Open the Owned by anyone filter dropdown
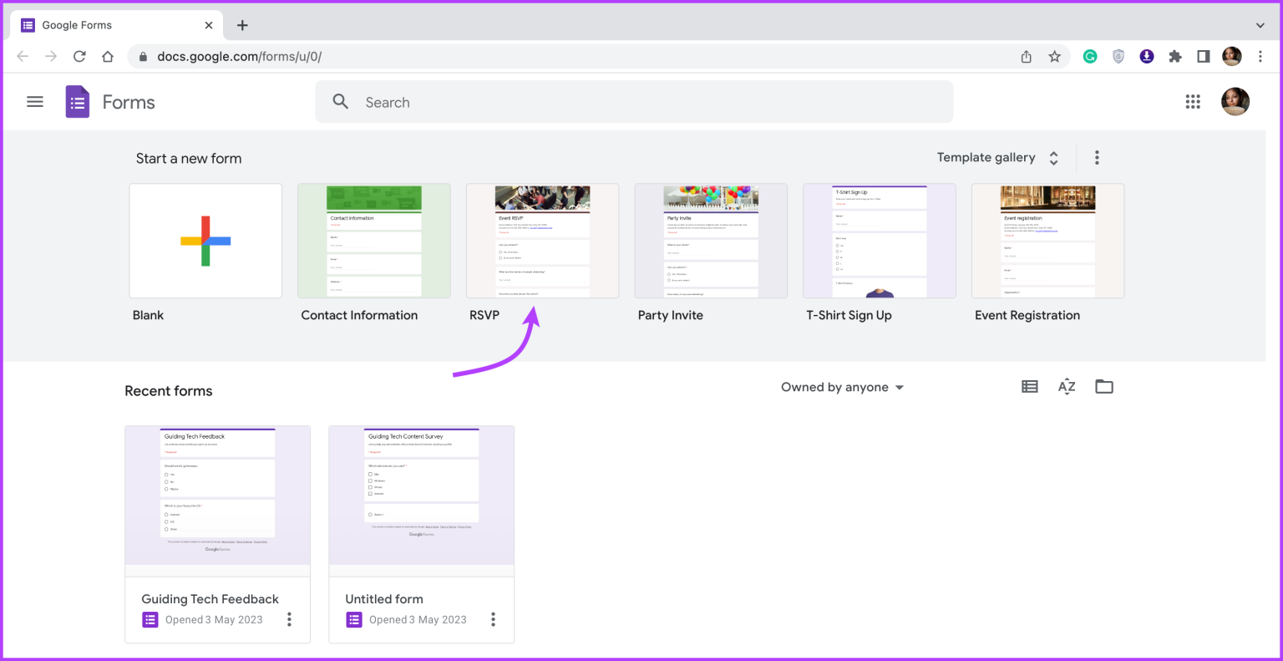 click(842, 387)
